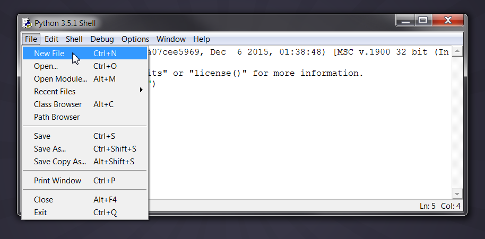The height and width of the screenshot is (239, 485).
Task: Open Module... from the File menu
Action: pyautogui.click(x=85, y=79)
